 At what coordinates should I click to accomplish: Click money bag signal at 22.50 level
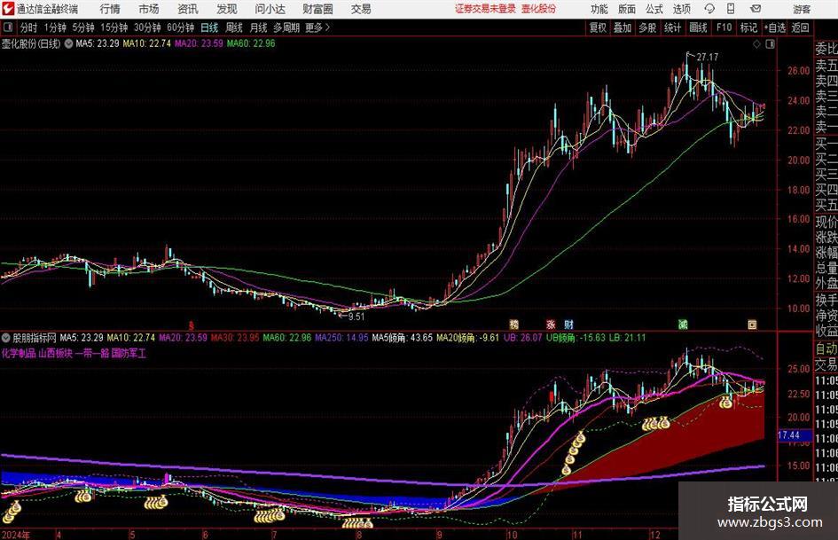tap(725, 402)
